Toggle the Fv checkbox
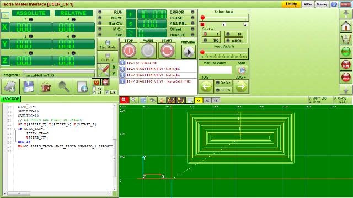The width and height of the screenshot is (353, 198). [x=94, y=89]
